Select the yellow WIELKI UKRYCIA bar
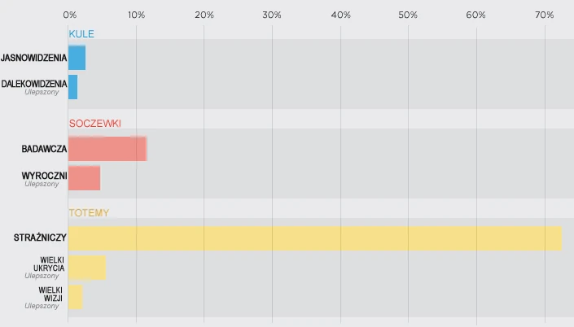 coord(87,268)
